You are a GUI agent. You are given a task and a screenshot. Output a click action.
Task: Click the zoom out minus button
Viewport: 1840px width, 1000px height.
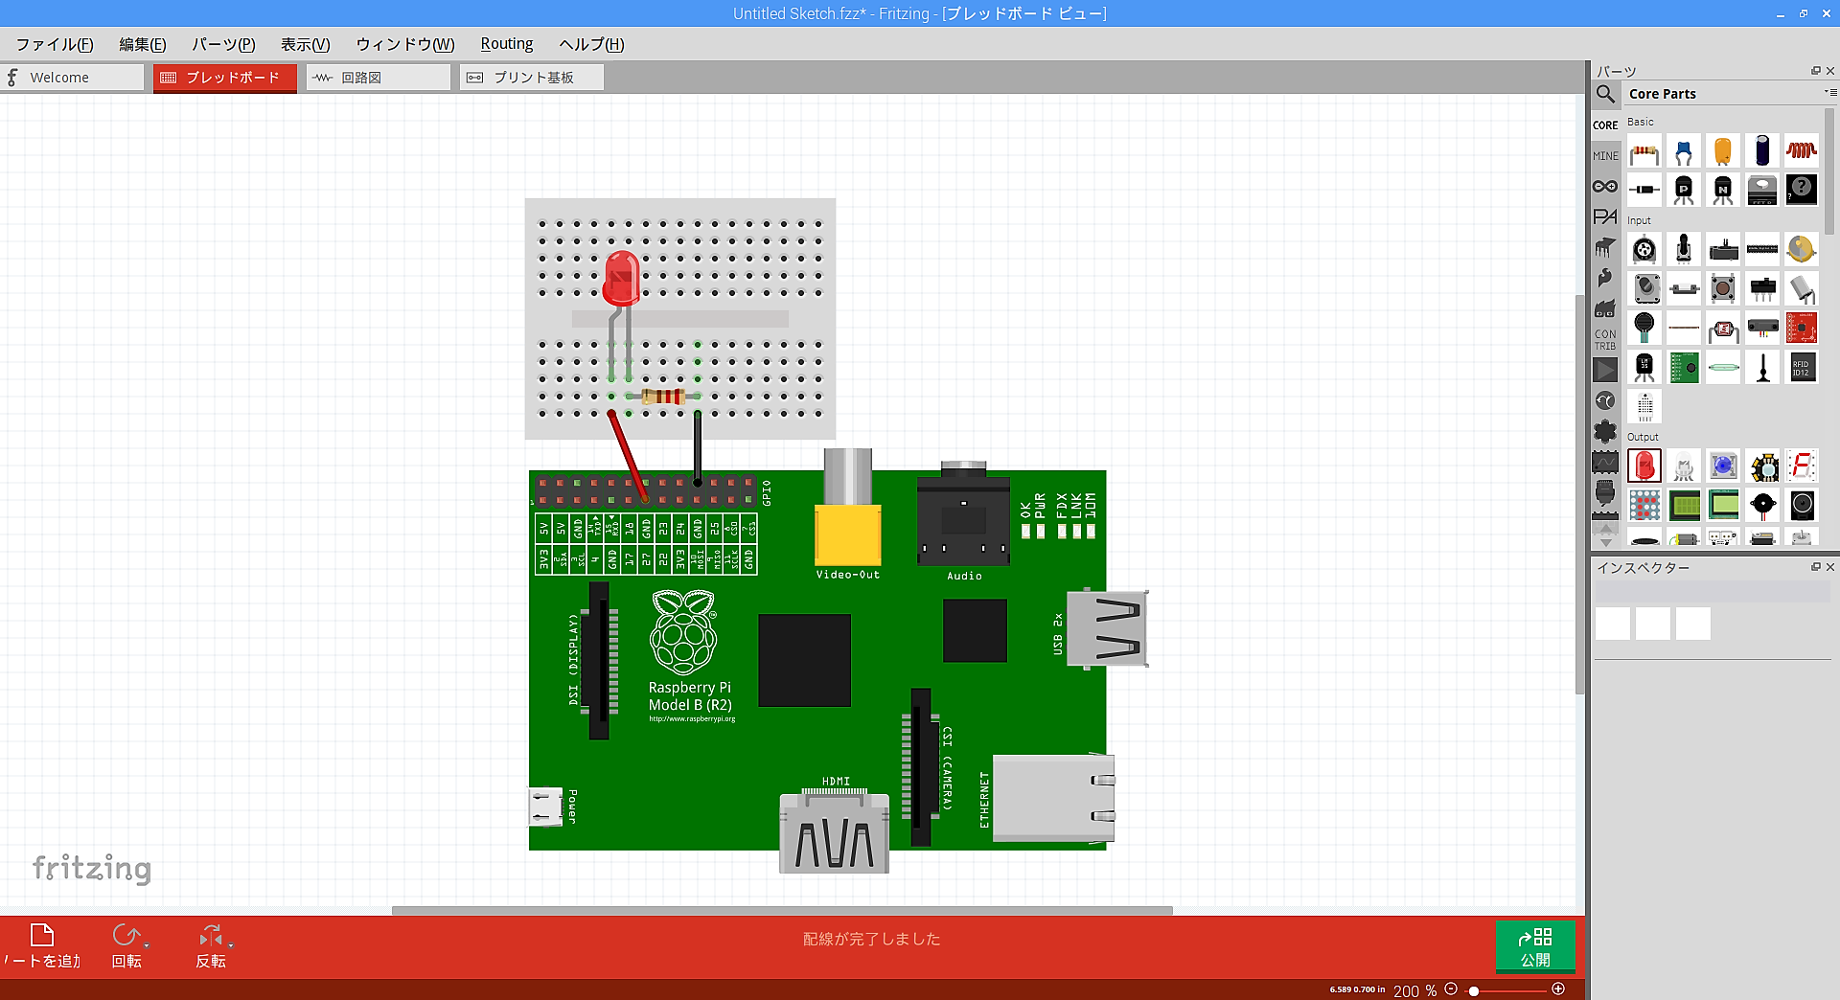click(1451, 989)
